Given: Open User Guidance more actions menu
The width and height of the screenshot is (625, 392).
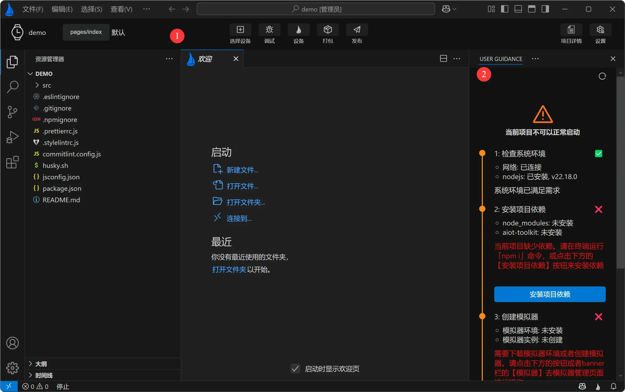Looking at the screenshot, I should (x=535, y=59).
